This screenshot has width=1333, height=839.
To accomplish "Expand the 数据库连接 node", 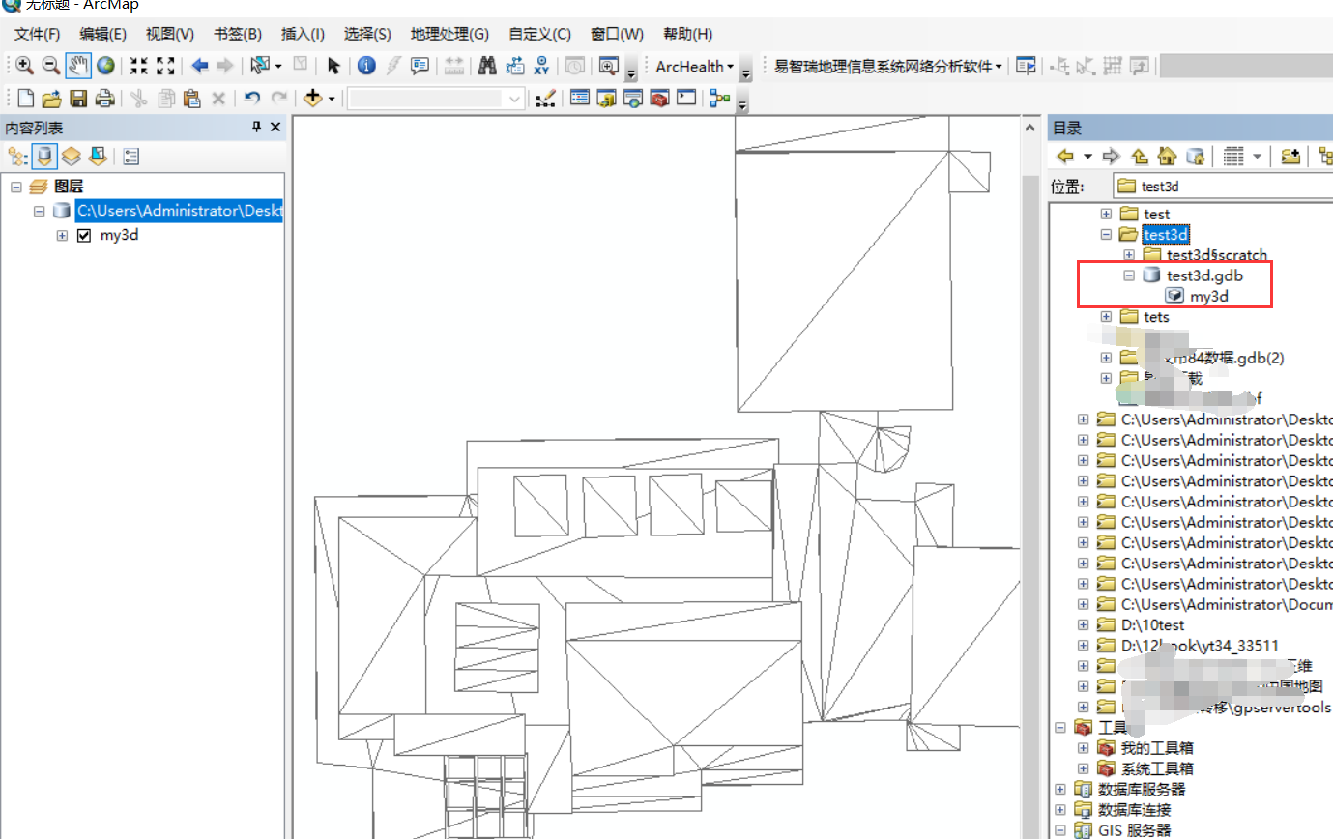I will [x=1060, y=809].
